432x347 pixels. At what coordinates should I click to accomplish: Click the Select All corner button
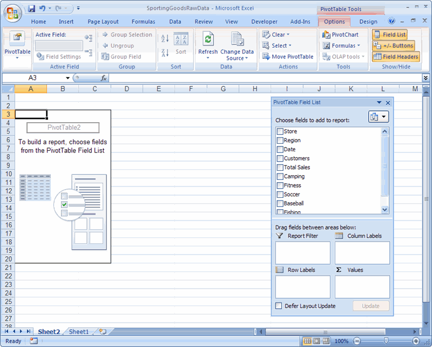point(8,89)
